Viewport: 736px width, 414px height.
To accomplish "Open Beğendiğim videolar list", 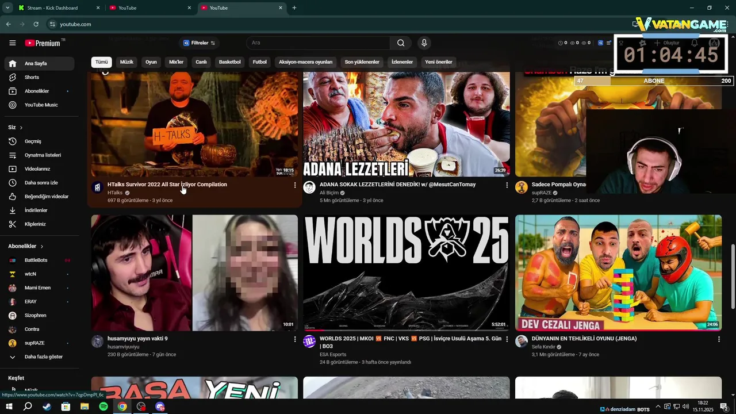I will (39, 197).
